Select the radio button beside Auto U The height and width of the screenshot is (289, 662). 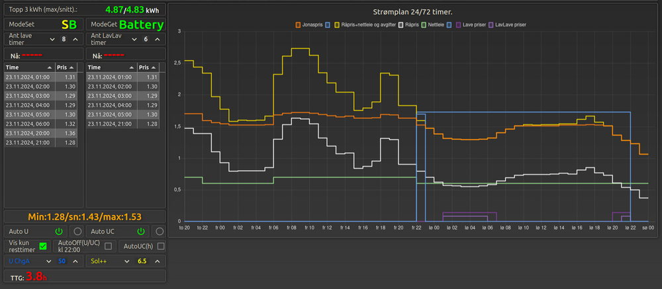click(77, 231)
